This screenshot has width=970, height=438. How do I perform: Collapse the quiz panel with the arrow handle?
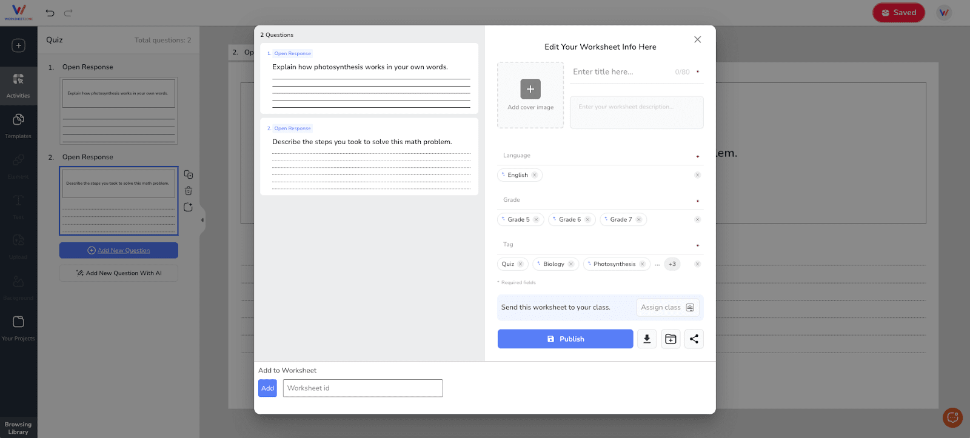(202, 220)
